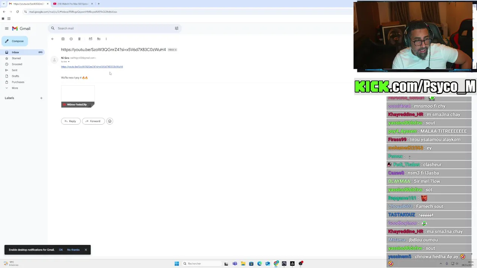Open the Gmail main menu hamburger
This screenshot has height=268, width=477.
[7, 28]
